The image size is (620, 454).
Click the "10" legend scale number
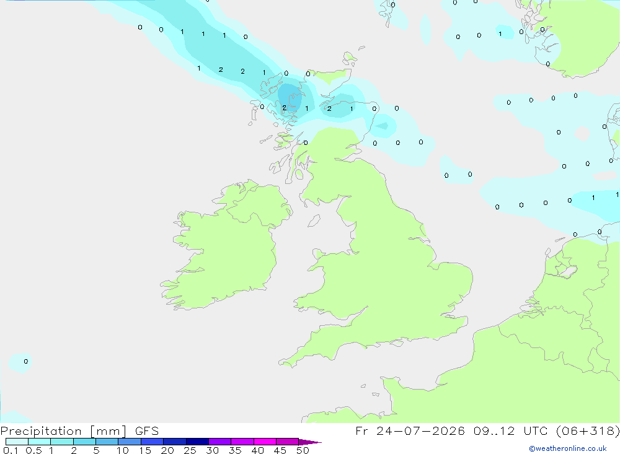(123, 450)
